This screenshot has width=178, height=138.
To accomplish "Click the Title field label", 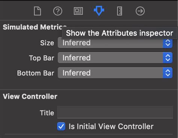I will 47,113.
